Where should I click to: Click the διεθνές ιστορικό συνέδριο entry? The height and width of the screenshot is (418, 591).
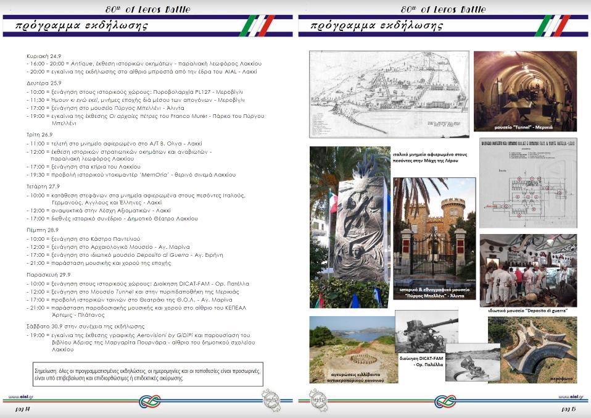tap(112, 219)
